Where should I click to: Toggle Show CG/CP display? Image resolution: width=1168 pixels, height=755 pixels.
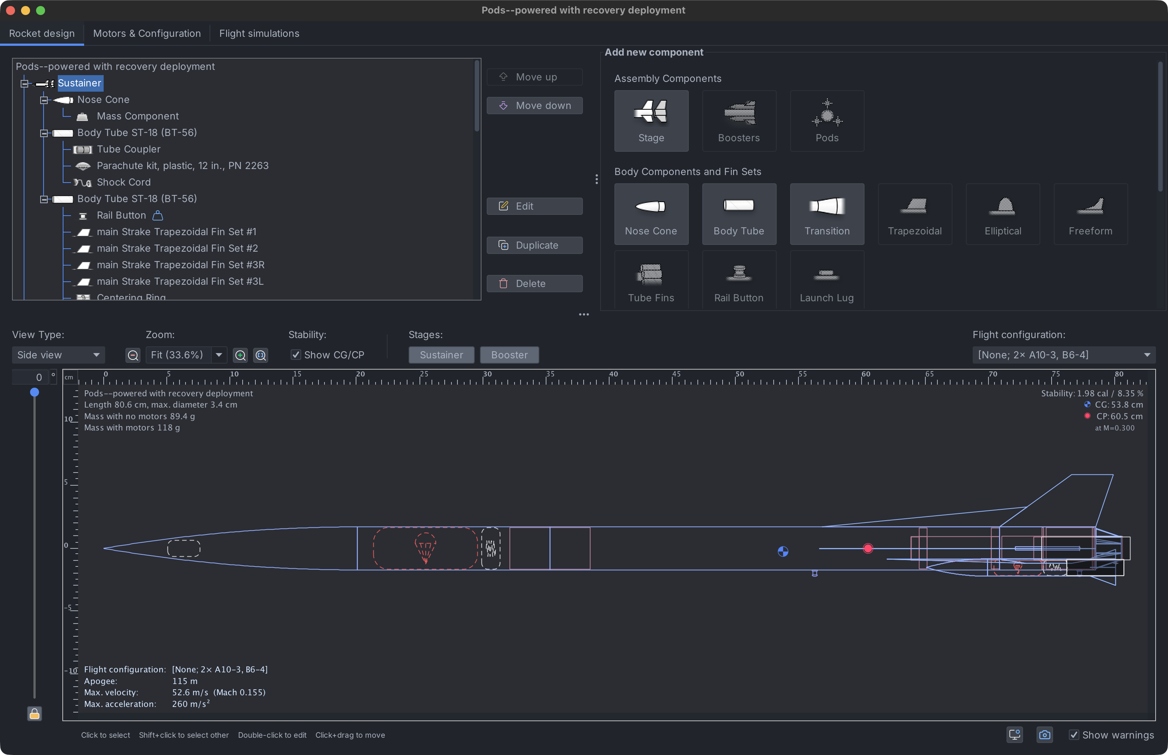coord(296,355)
